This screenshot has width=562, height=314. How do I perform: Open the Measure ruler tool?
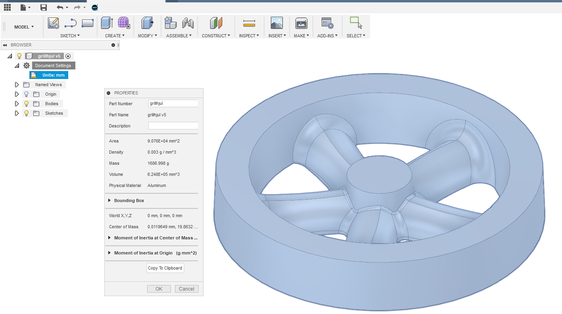[x=249, y=23]
